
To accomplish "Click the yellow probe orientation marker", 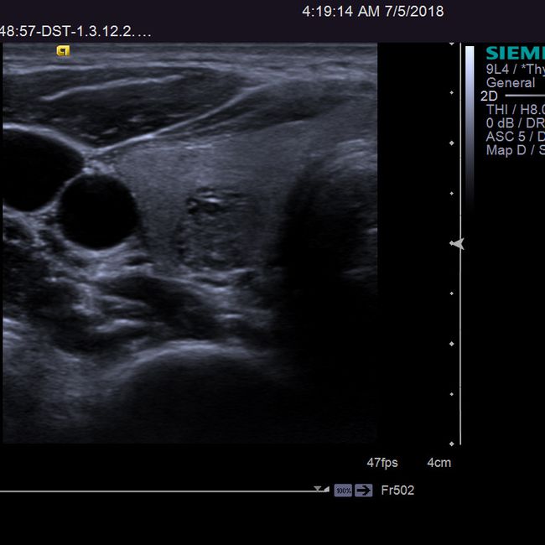I will tap(63, 50).
